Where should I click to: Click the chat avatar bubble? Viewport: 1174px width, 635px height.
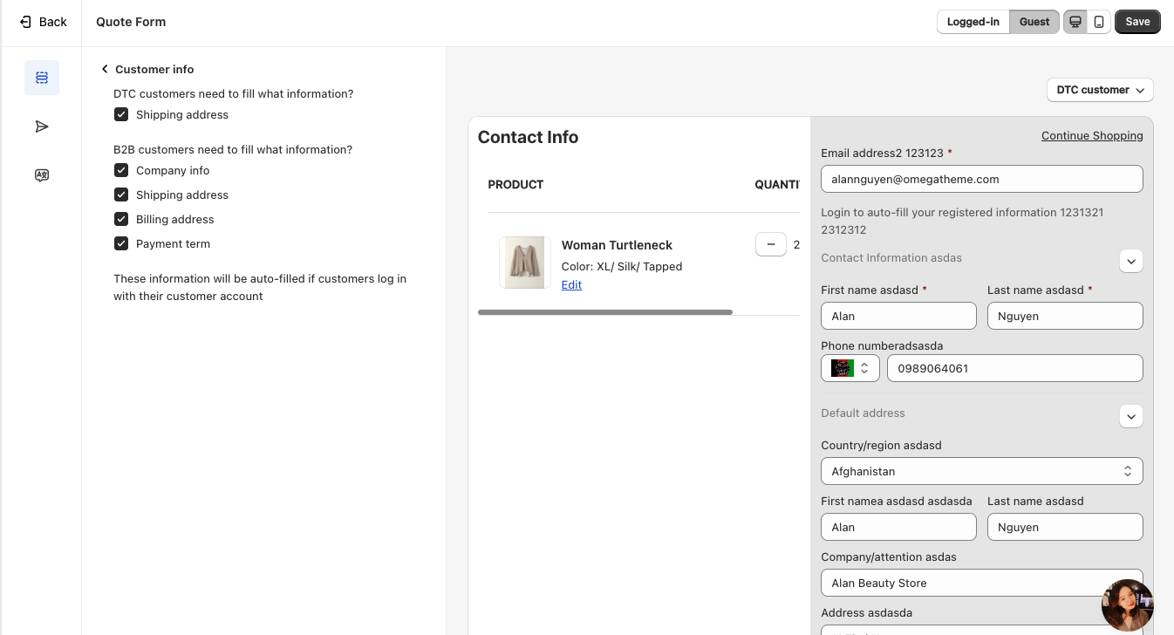click(x=1127, y=604)
